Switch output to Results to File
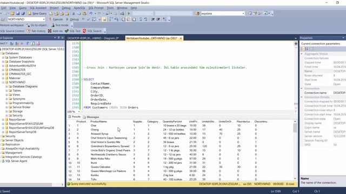 [134, 19]
